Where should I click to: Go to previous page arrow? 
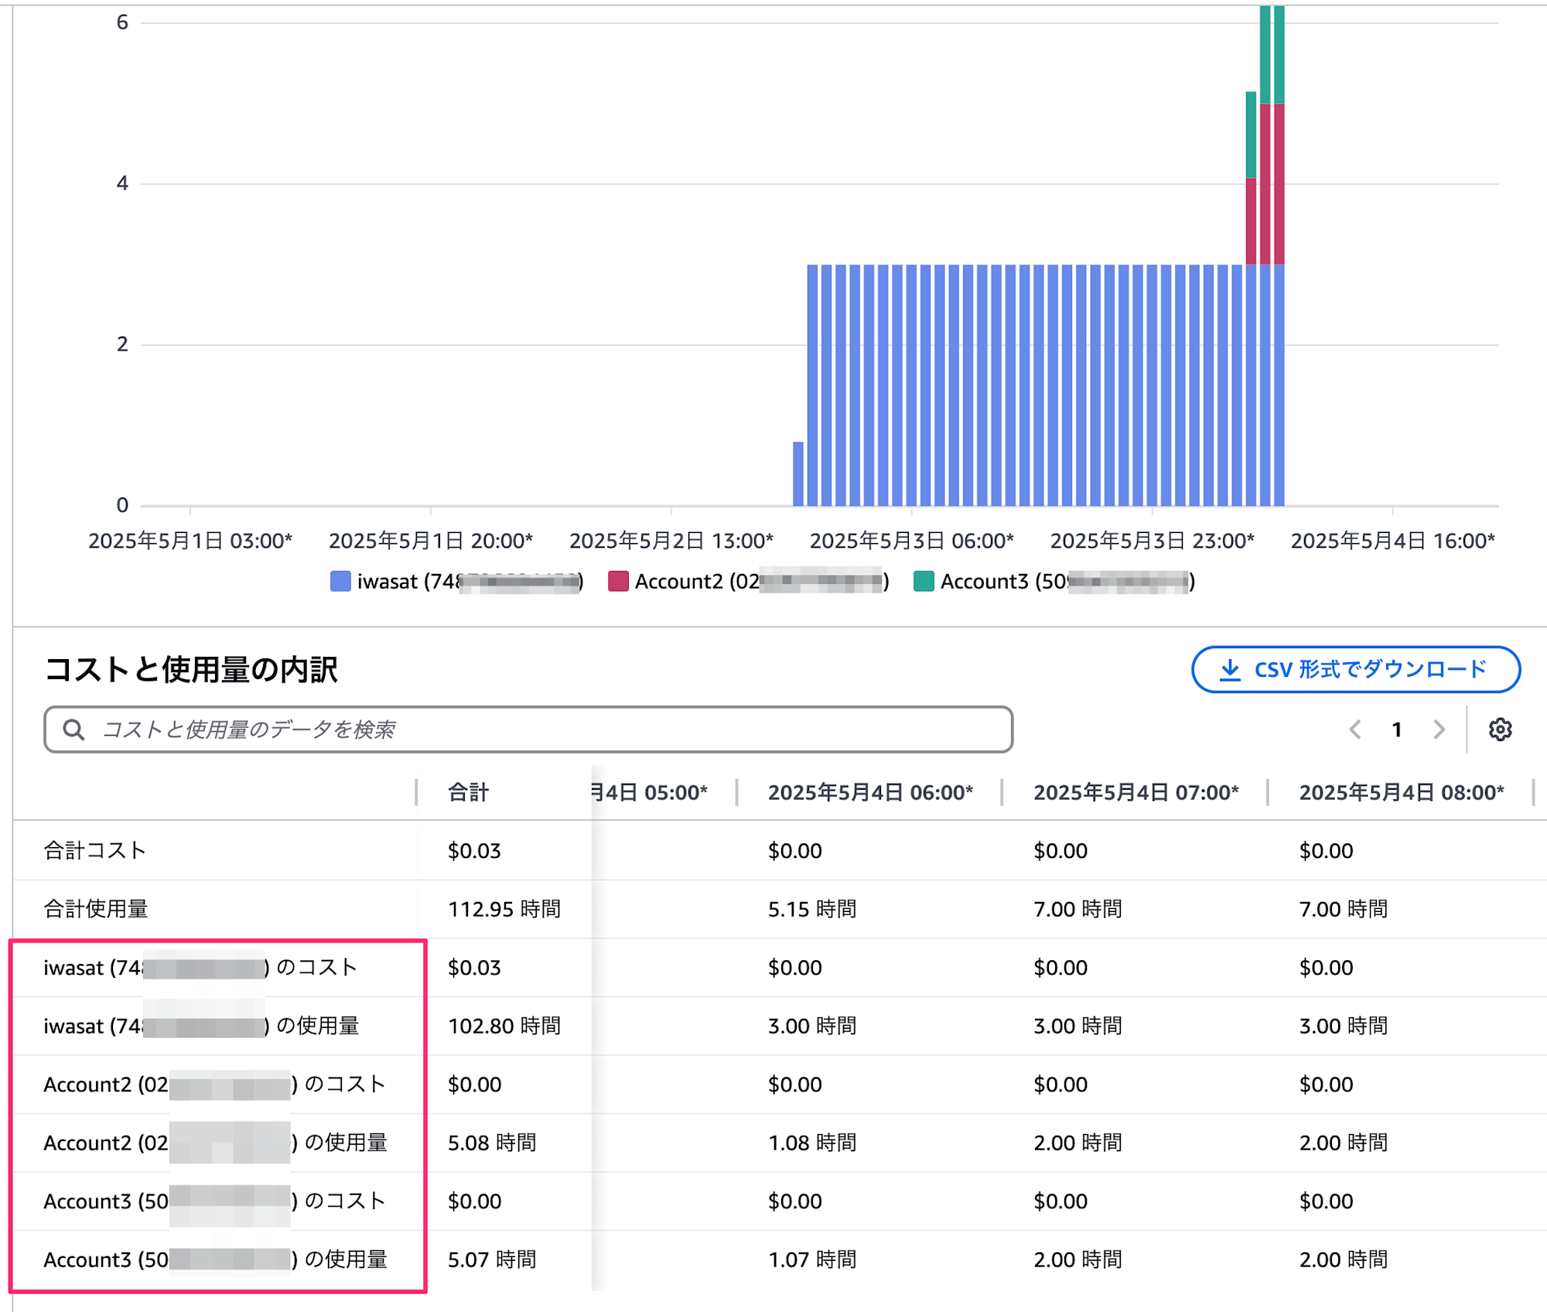click(x=1355, y=729)
